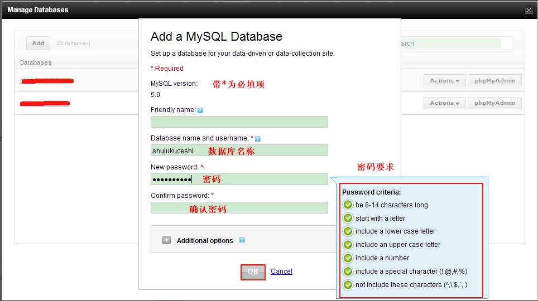Image resolution: width=538 pixels, height=301 pixels.
Task: Click green check for 'start with a letter'
Action: click(348, 218)
